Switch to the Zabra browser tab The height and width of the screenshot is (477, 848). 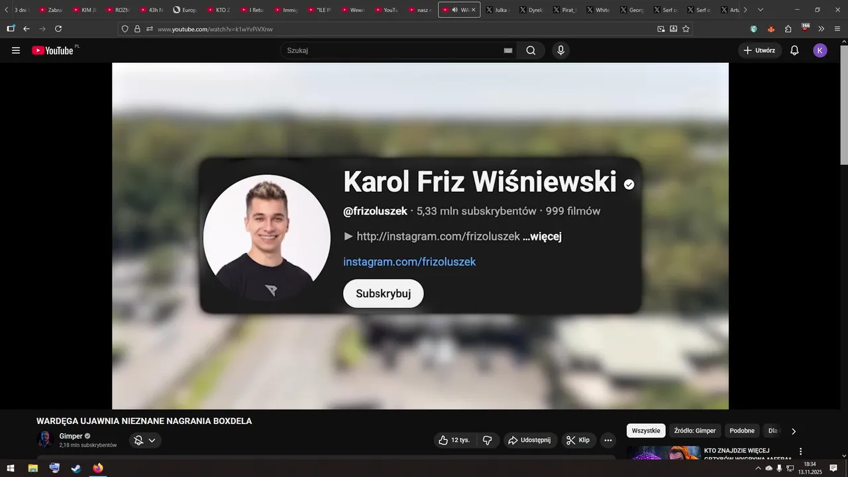[51, 10]
